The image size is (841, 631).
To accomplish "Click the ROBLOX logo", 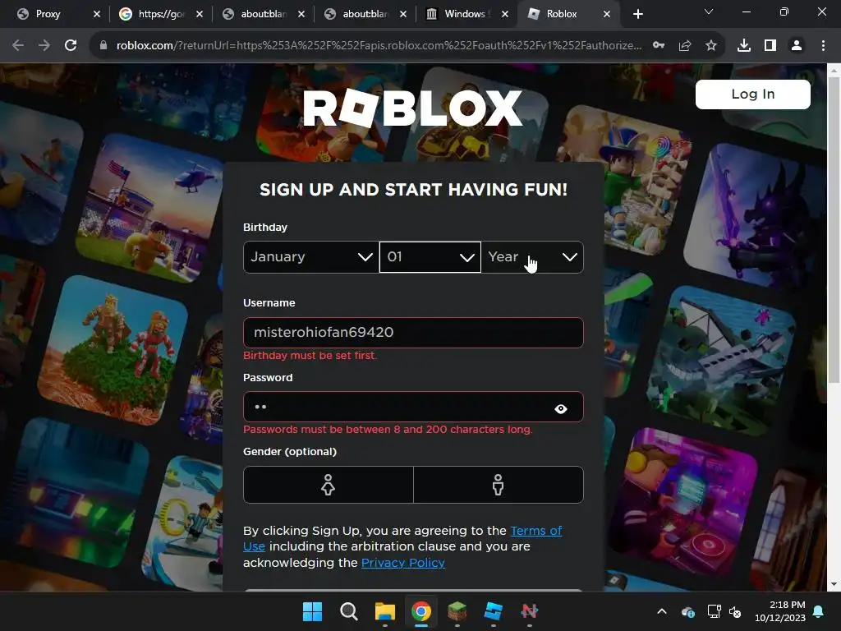I will tap(412, 108).
